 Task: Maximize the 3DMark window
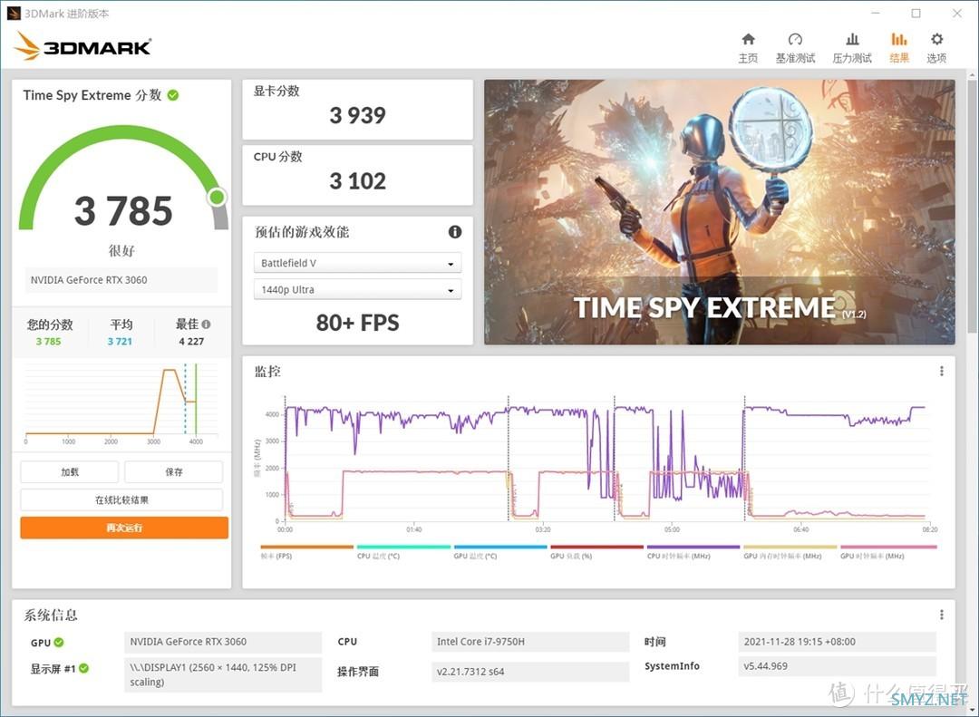point(916,13)
